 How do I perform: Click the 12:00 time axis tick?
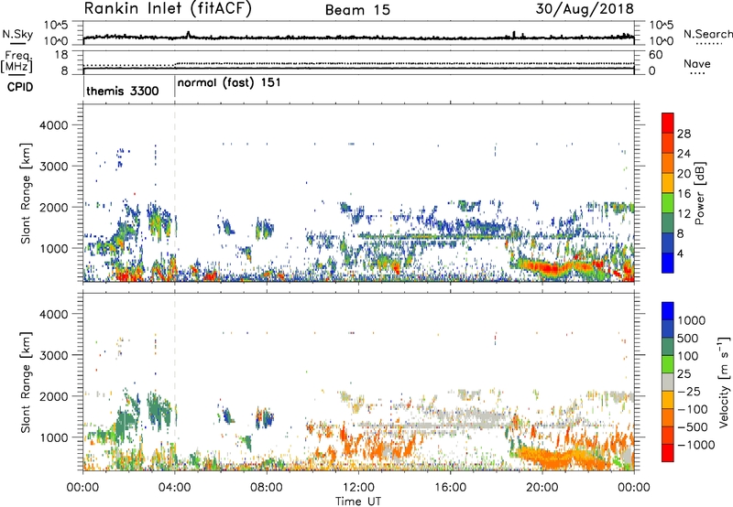point(358,488)
